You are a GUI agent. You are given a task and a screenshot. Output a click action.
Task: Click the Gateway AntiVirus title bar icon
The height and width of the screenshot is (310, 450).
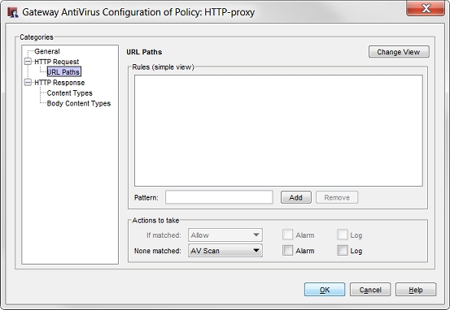click(13, 12)
